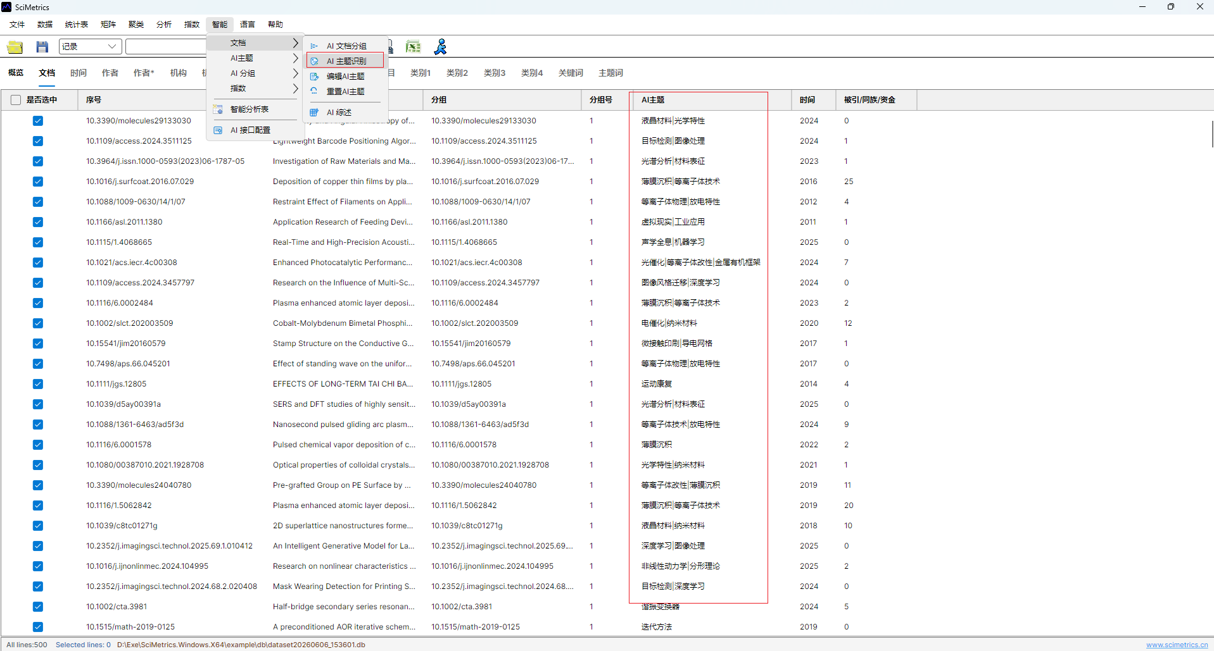Select 重置AI主题 menu entry
The image size is (1214, 651).
coord(345,92)
